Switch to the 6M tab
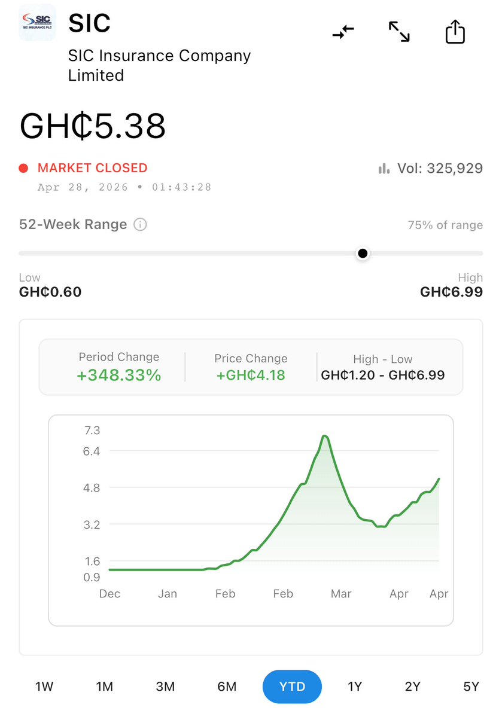Viewport: 502px width, 717px height. pyautogui.click(x=226, y=687)
